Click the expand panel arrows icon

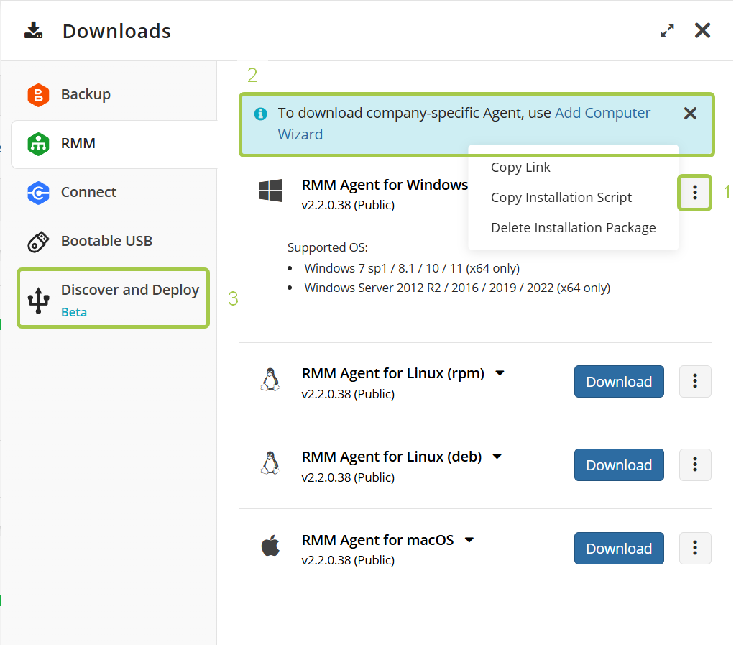point(668,31)
